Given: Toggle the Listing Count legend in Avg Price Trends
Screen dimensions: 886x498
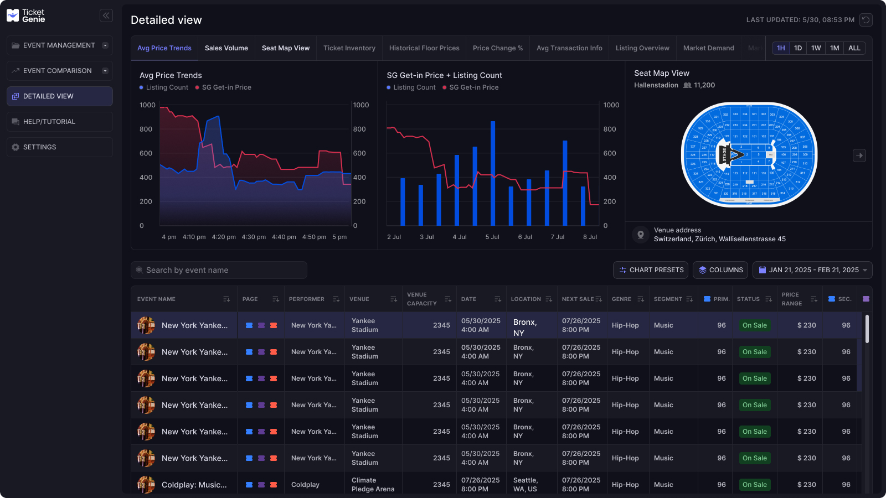Looking at the screenshot, I should click(163, 87).
